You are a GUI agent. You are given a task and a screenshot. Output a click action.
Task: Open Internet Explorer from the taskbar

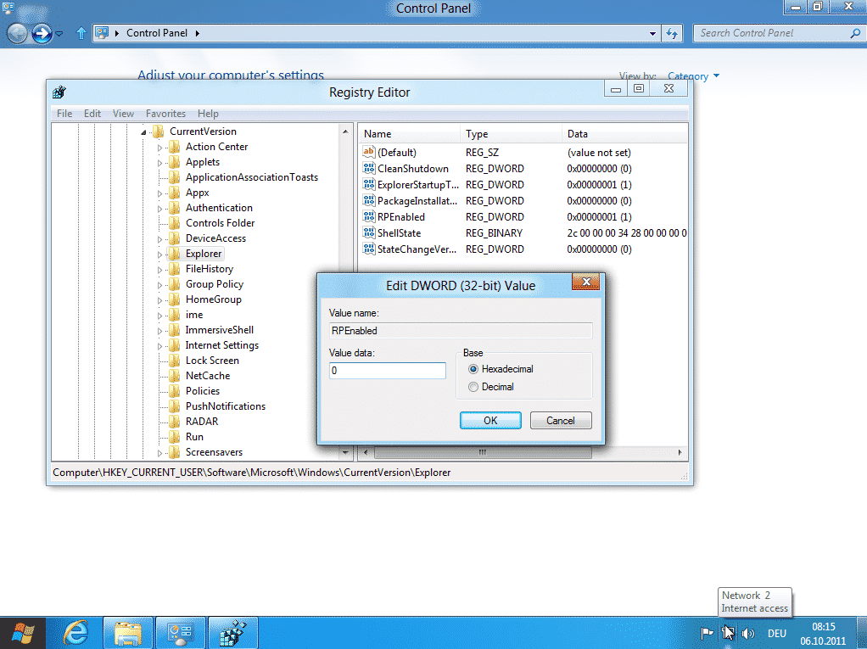[x=76, y=633]
